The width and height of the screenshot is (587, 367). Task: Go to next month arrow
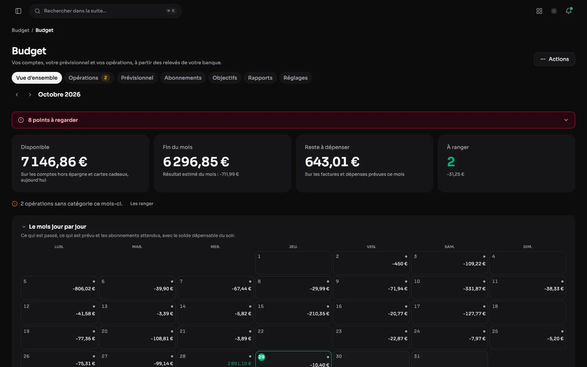(x=30, y=95)
